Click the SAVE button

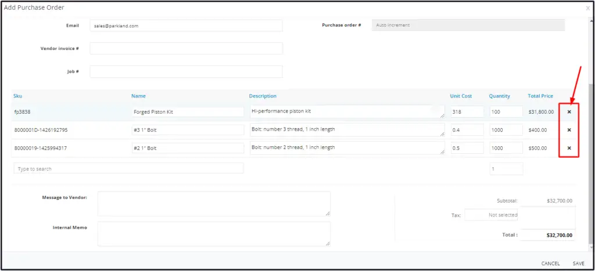point(578,263)
